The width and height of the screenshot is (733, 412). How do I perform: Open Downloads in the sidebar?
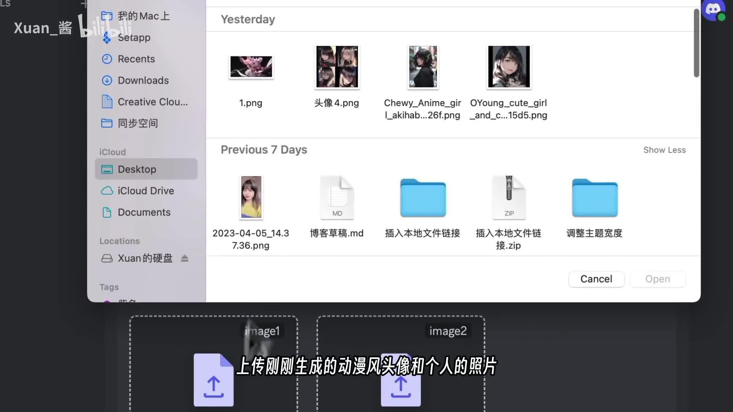tap(143, 80)
